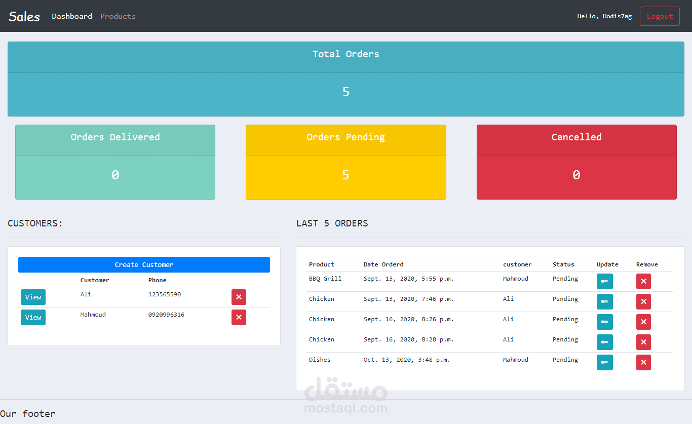The image size is (692, 424).
Task: Click the Update column header
Action: [x=607, y=264]
